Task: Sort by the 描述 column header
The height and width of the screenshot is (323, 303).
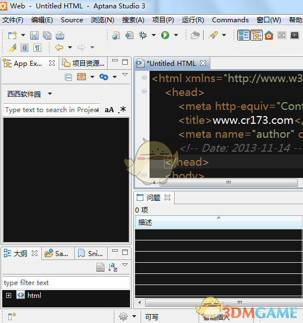Action: [x=219, y=222]
